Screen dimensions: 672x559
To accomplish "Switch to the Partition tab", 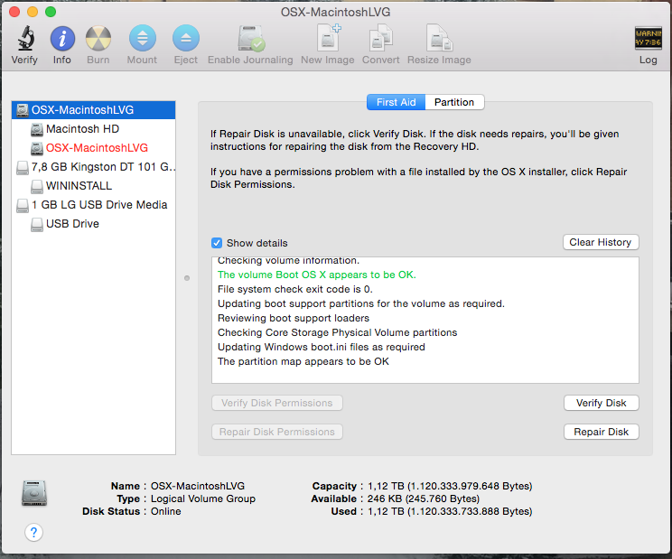I will (454, 102).
